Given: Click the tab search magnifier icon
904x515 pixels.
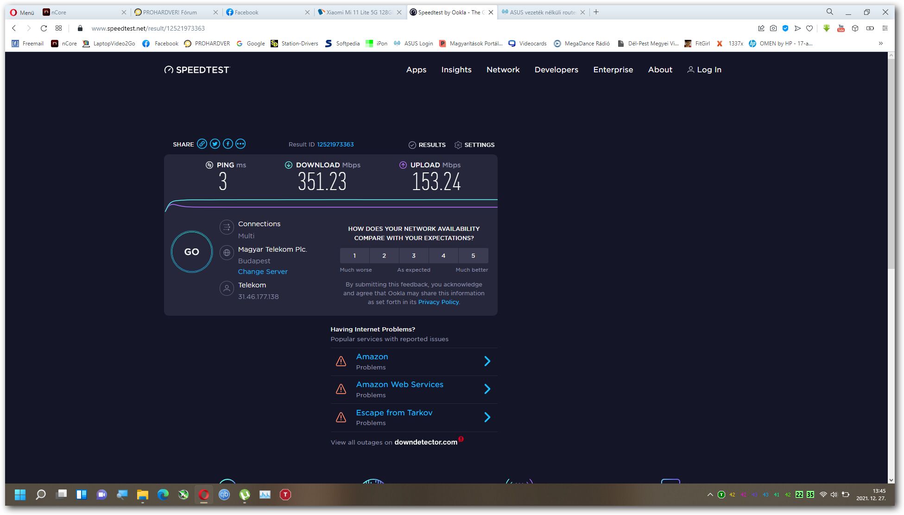Looking at the screenshot, I should 830,12.
